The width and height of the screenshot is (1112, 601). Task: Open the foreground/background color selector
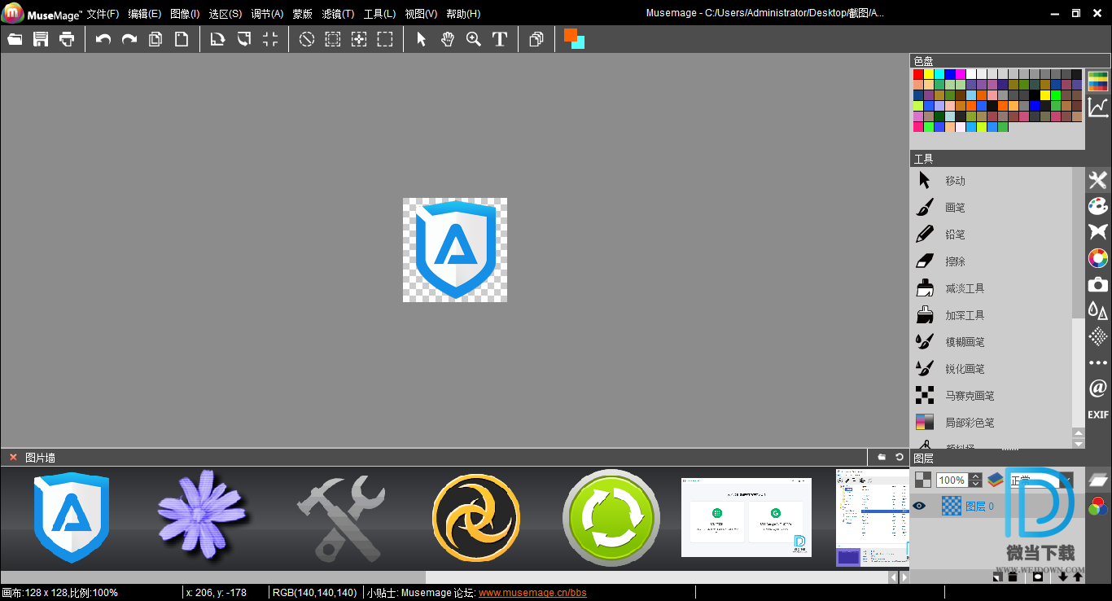[x=574, y=38]
